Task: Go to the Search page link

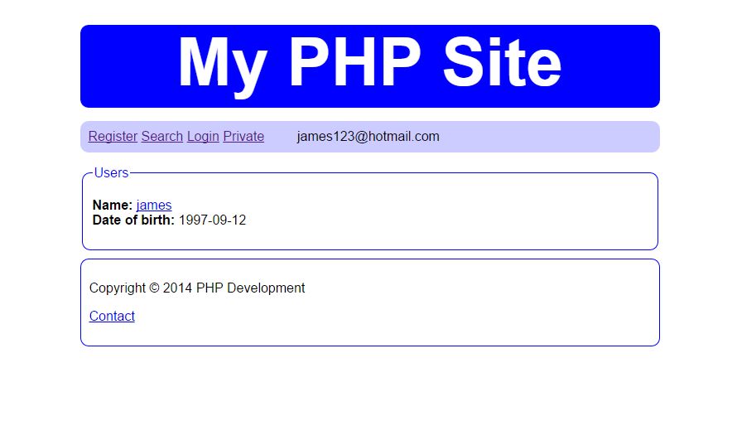Action: (161, 137)
